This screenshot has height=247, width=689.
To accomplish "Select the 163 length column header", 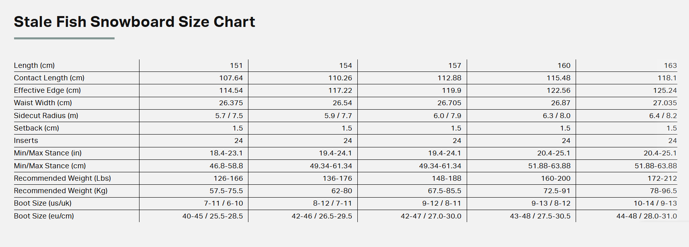I will (670, 65).
